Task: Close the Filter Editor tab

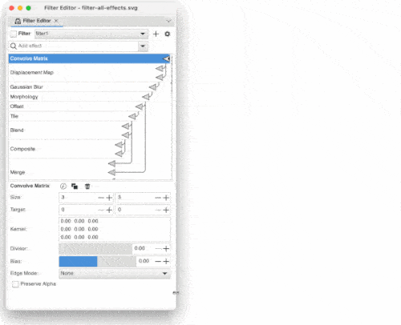Action: tap(56, 21)
